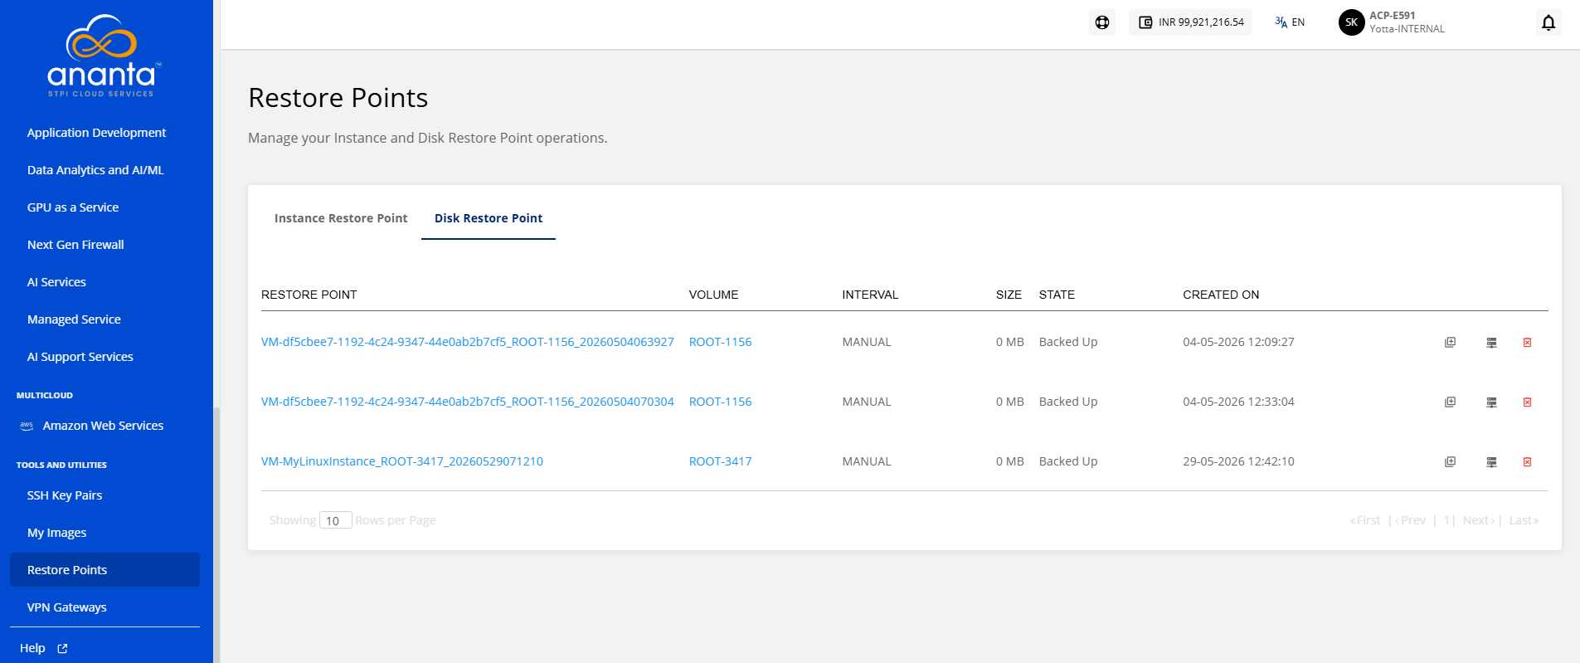Open the support lifebuoy icon in header

pos(1102,22)
